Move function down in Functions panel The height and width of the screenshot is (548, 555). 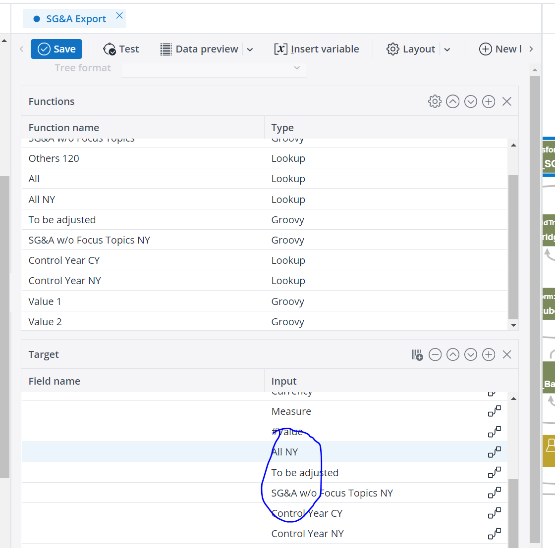click(x=471, y=101)
